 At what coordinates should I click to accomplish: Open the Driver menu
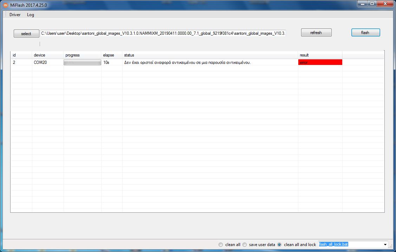point(15,15)
